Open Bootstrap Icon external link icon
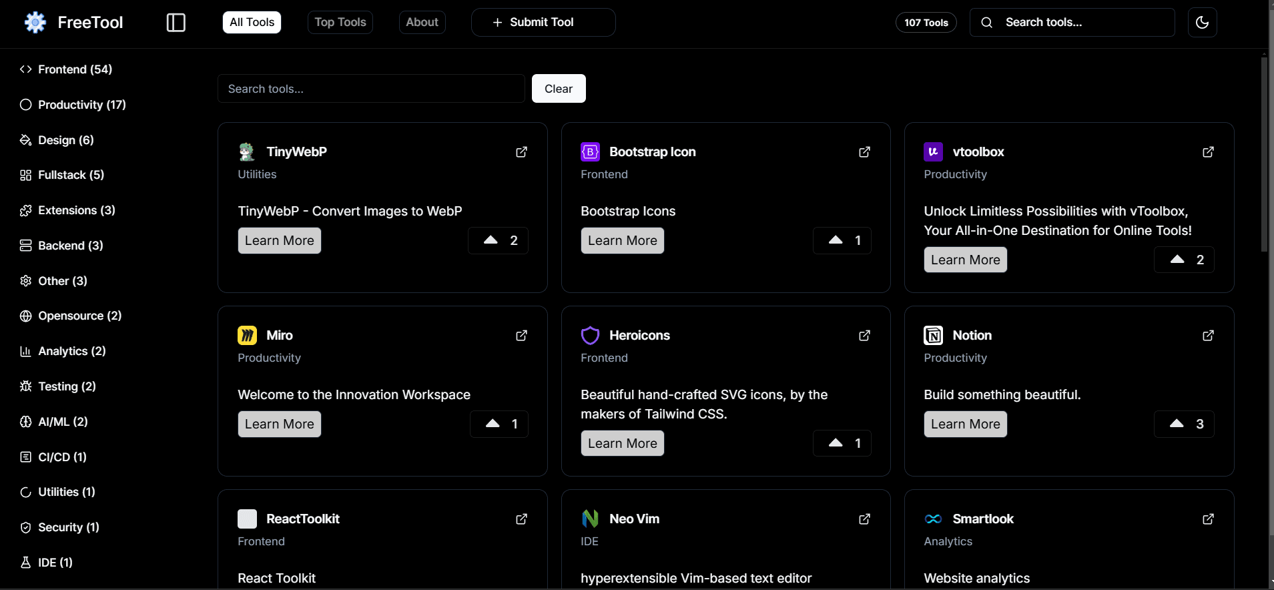Screen dimensions: 1274x590 click(864, 152)
